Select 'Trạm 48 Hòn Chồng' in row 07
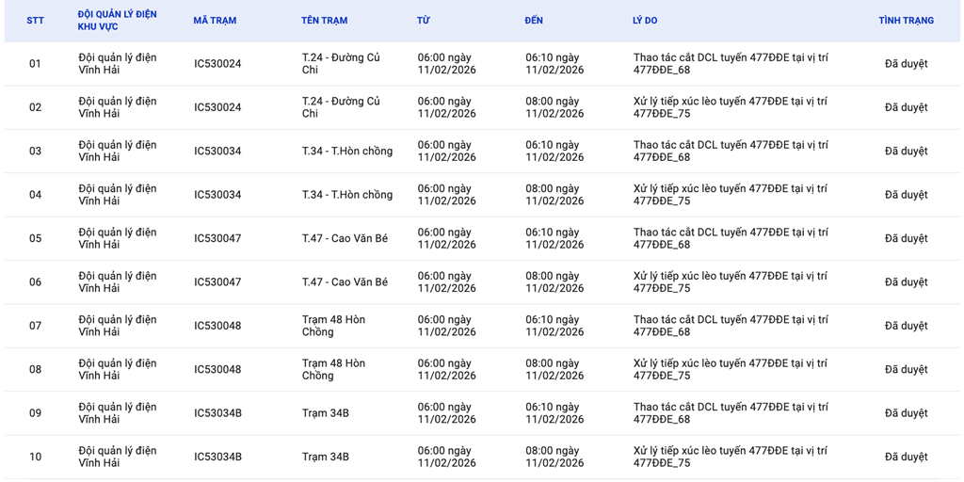 (x=333, y=326)
